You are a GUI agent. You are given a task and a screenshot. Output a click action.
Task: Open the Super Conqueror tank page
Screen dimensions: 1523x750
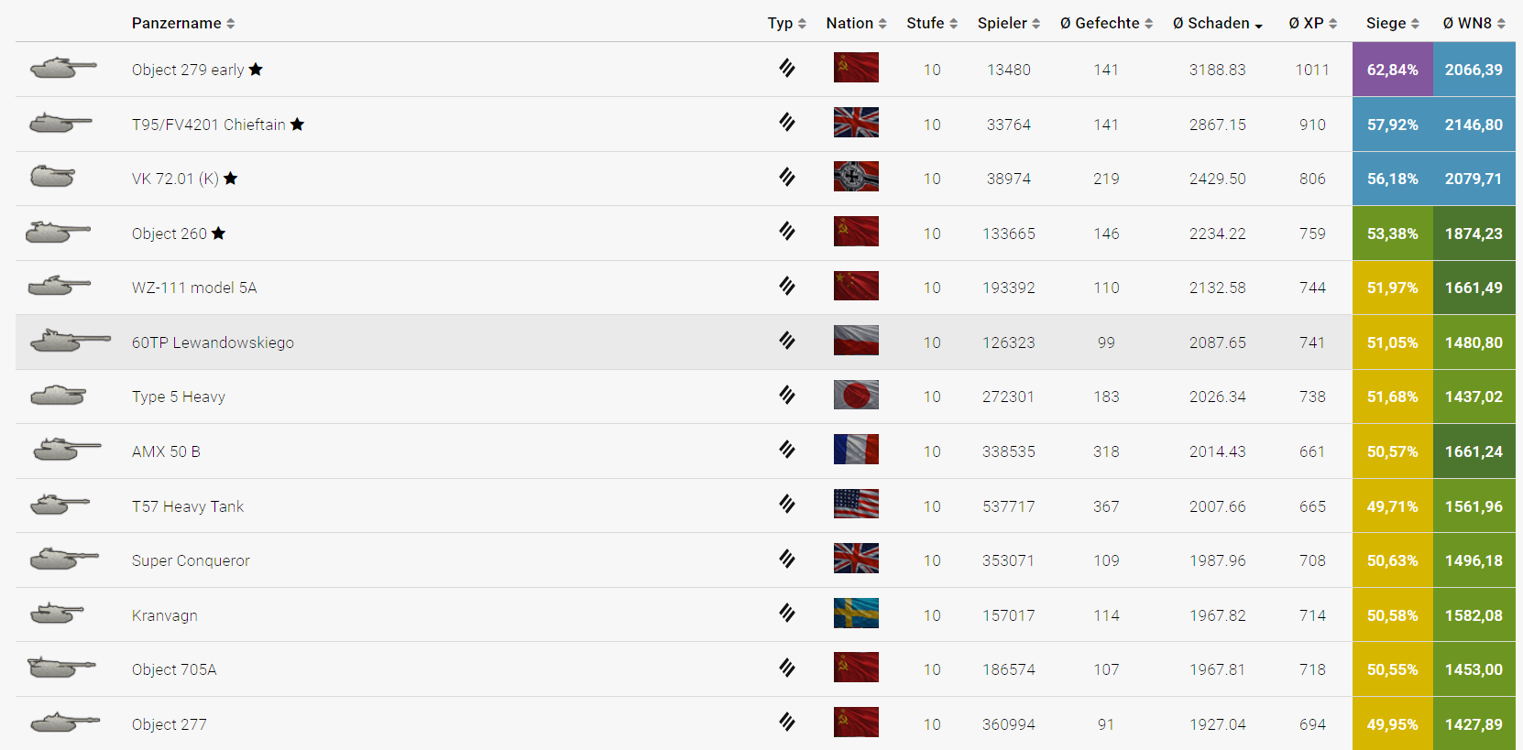(191, 560)
